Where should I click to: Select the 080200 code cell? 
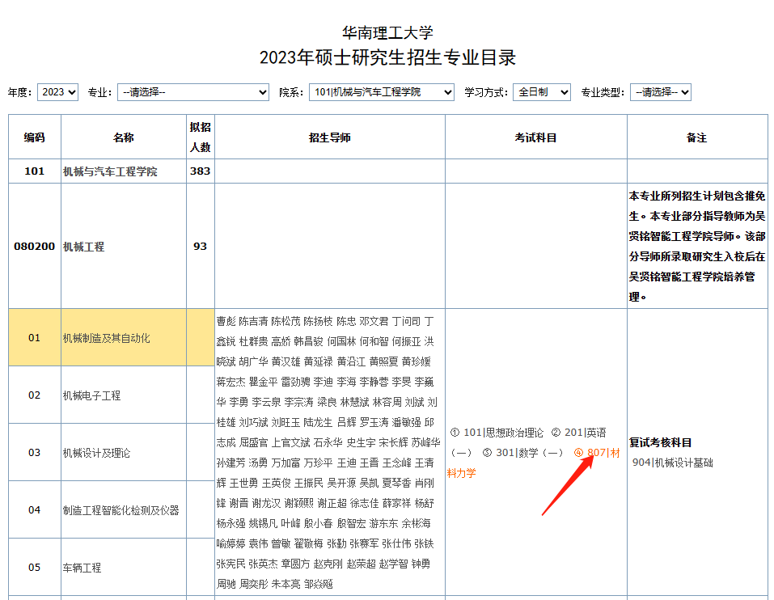point(35,246)
